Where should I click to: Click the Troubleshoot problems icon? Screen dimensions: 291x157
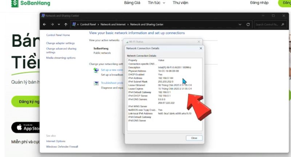point(96,83)
